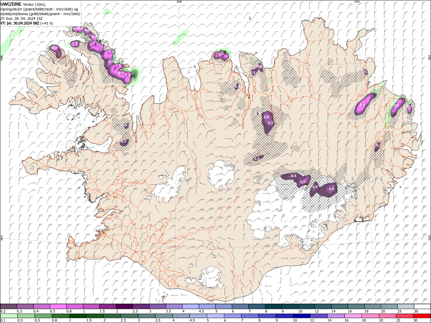Select the lower-row green swatch beginning at 0.5

43,316
